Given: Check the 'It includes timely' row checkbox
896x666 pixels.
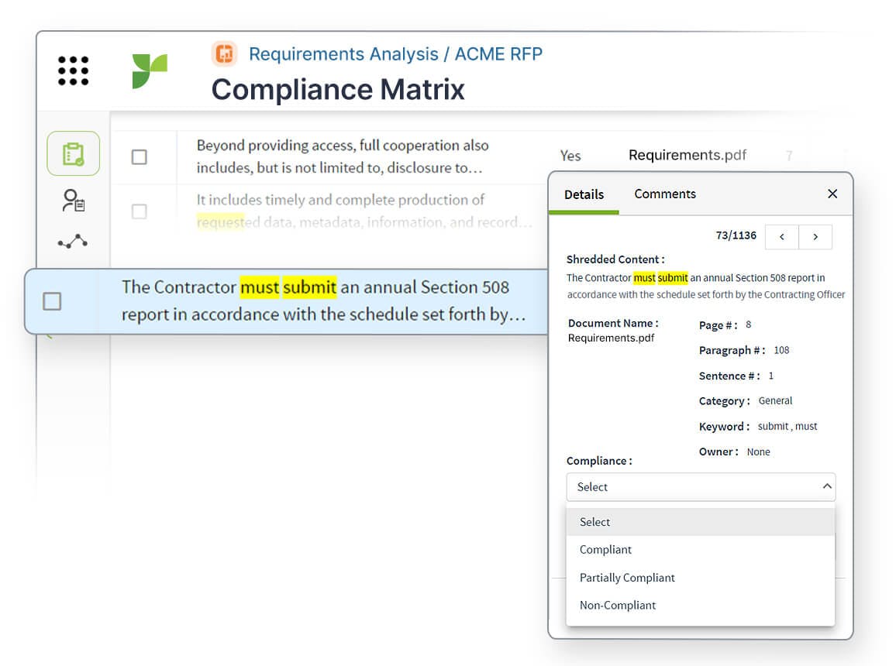Looking at the screenshot, I should 140,211.
